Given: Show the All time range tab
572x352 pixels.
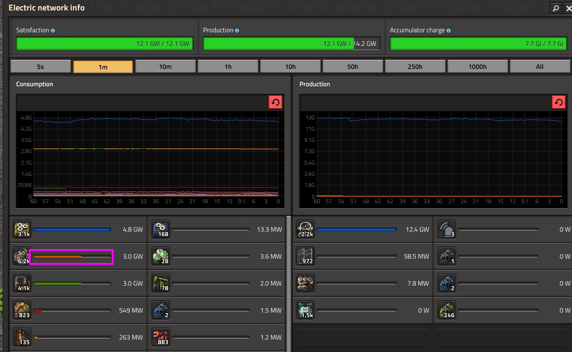Looking at the screenshot, I should click(x=540, y=67).
